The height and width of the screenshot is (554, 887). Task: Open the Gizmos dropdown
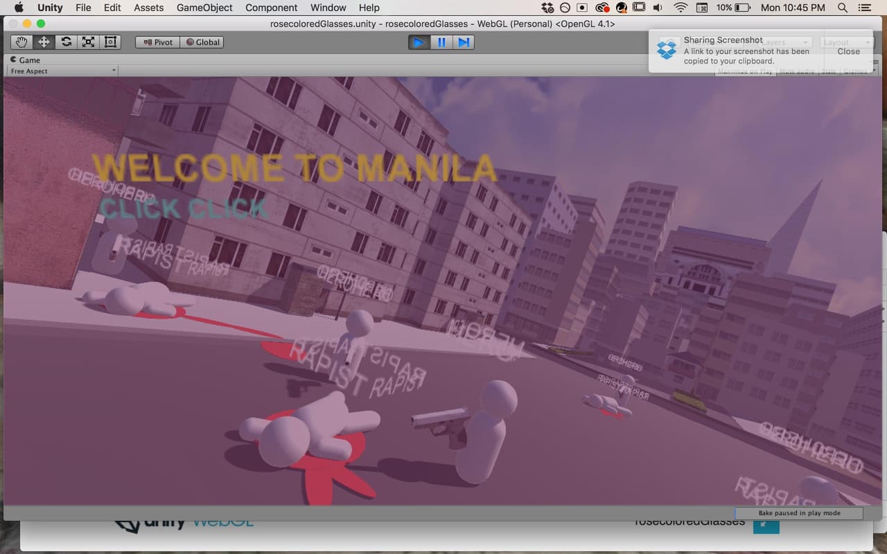(859, 71)
